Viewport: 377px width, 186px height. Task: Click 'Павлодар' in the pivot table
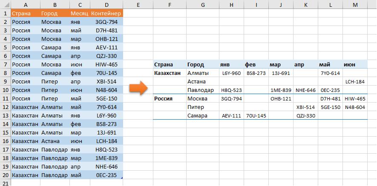(x=201, y=90)
